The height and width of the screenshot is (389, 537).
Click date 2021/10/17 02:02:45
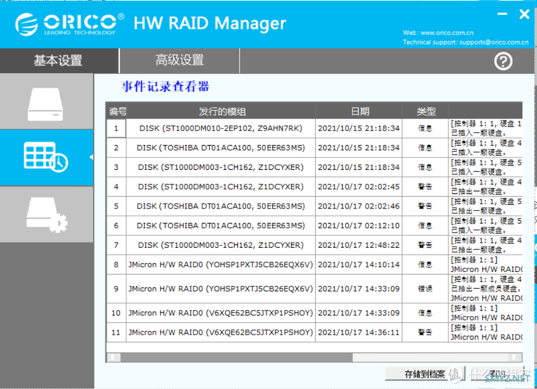click(359, 187)
